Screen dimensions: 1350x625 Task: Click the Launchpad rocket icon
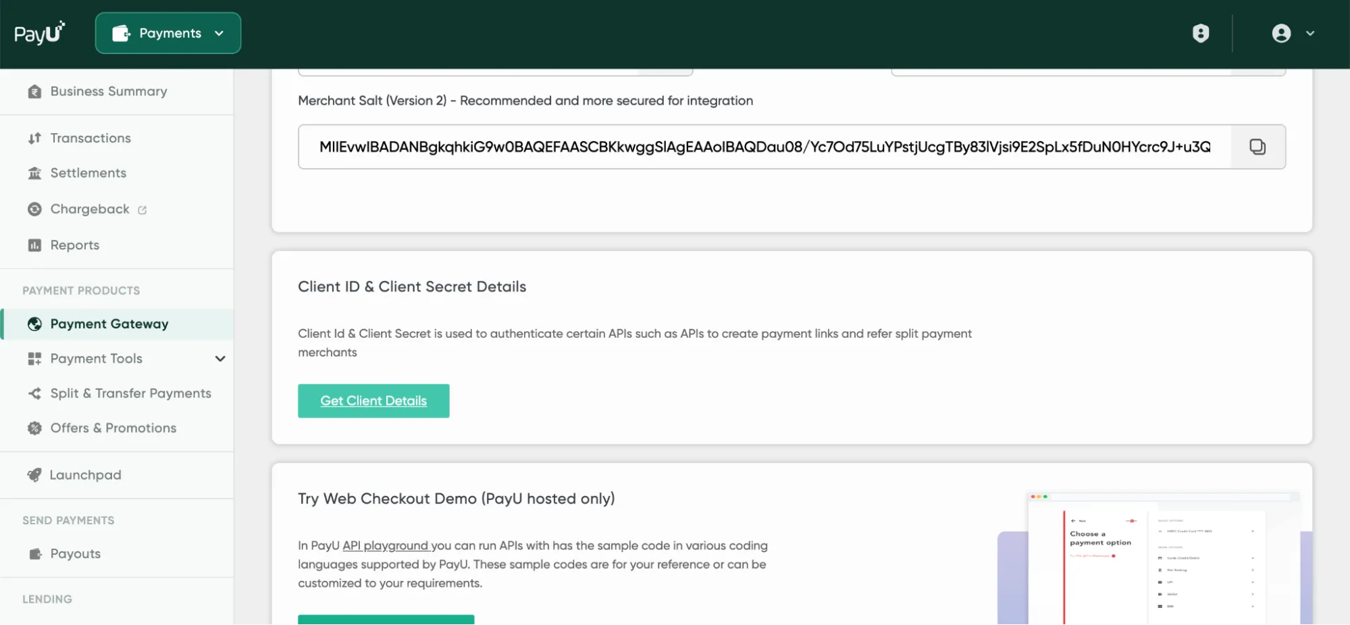tap(34, 475)
